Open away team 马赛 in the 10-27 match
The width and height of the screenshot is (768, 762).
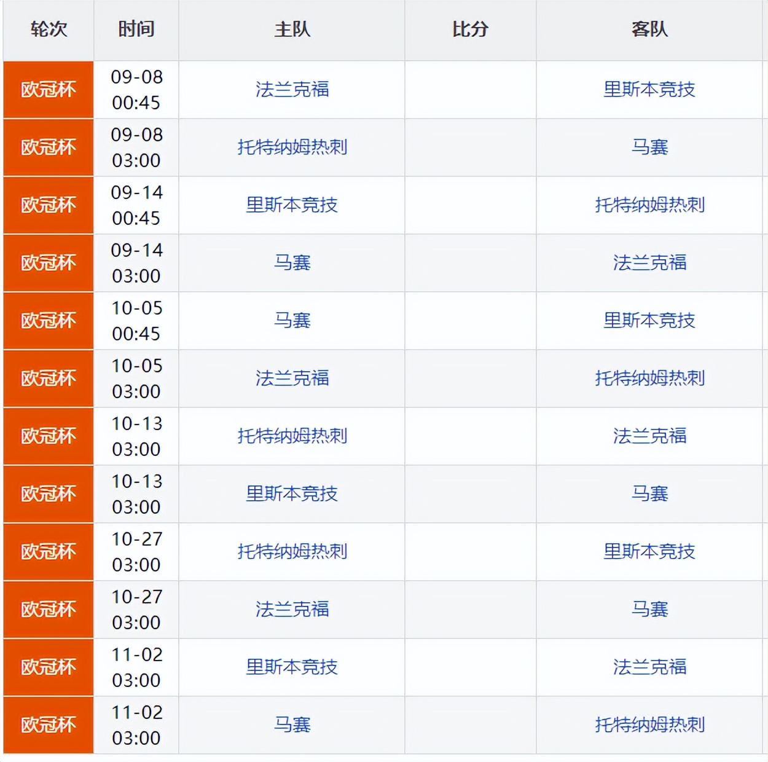click(649, 610)
